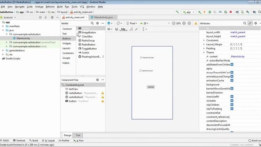Open project view options gear icon
Screen dimensions: 261x147
point(52,17)
